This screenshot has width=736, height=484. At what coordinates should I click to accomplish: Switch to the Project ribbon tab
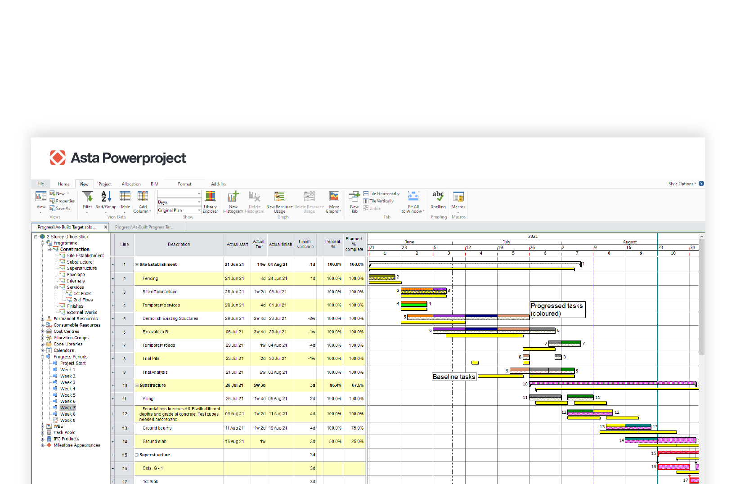click(105, 184)
